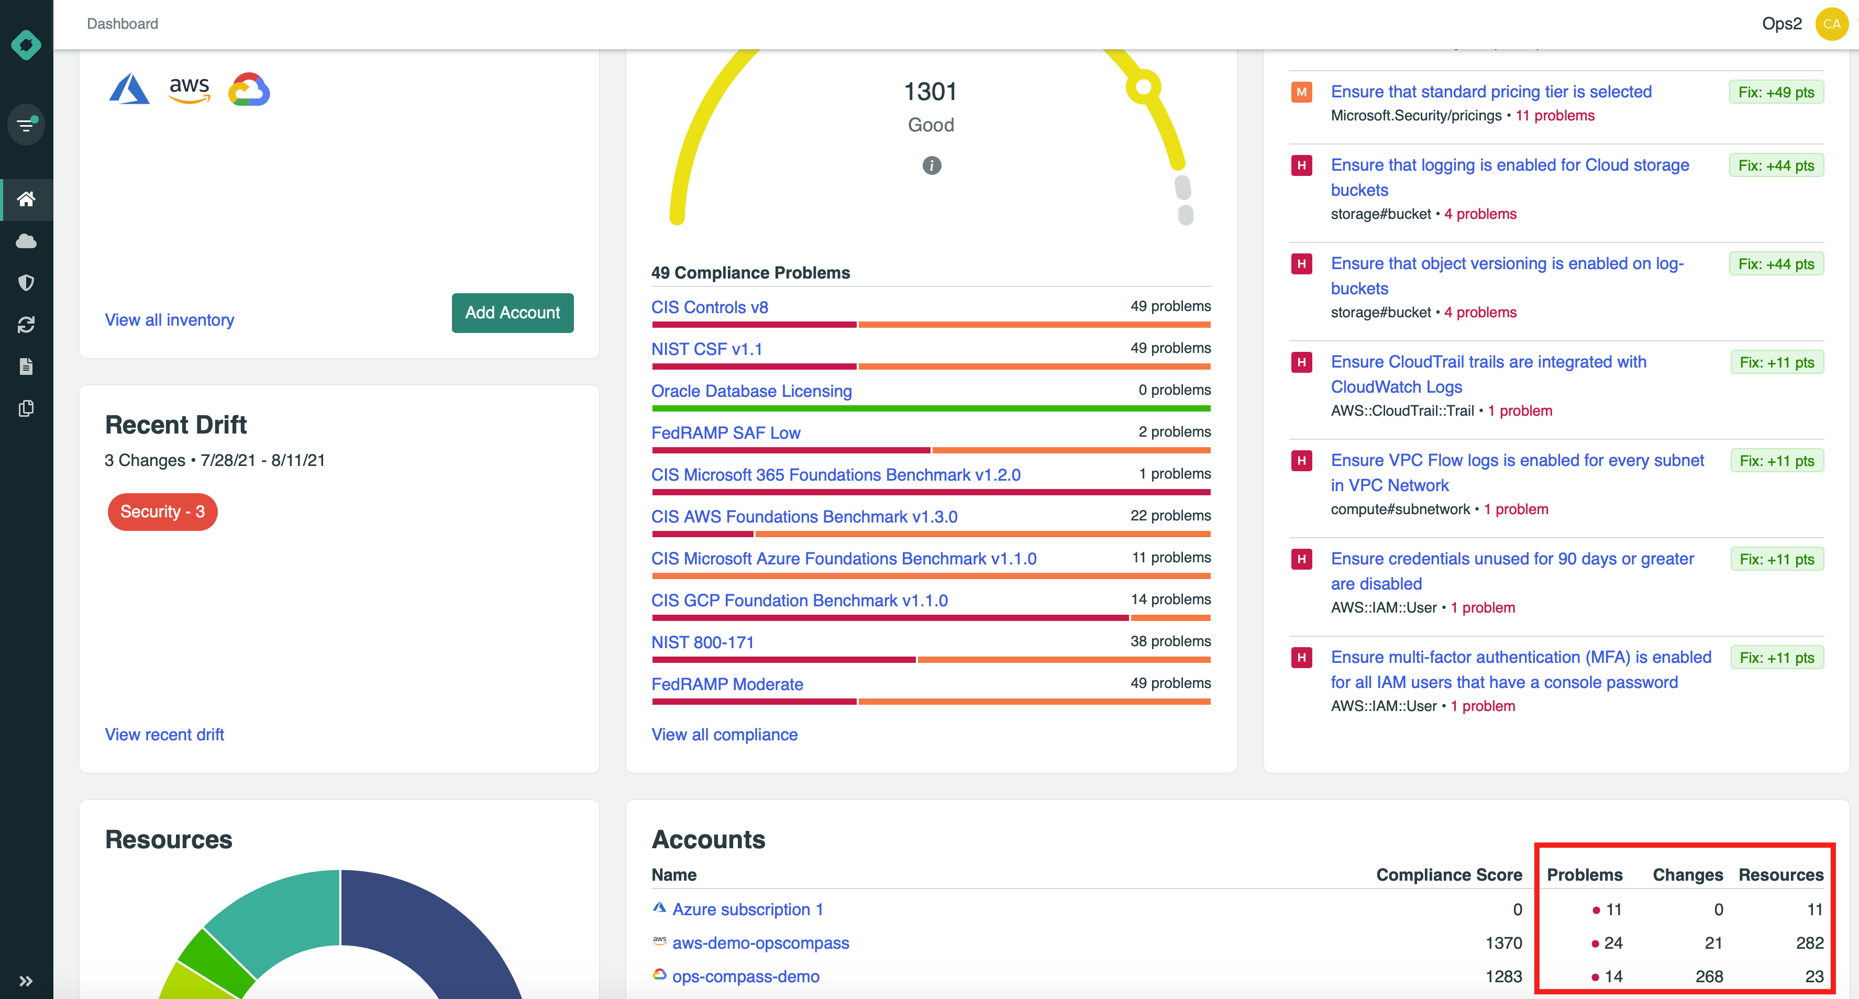Open View all compliance link
This screenshot has height=999, width=1859.
tap(725, 735)
